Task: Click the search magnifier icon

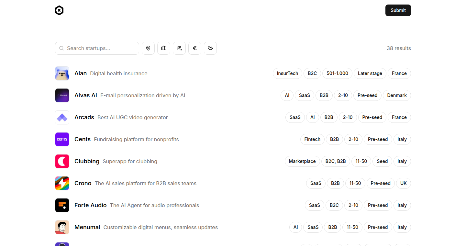Action: point(61,48)
